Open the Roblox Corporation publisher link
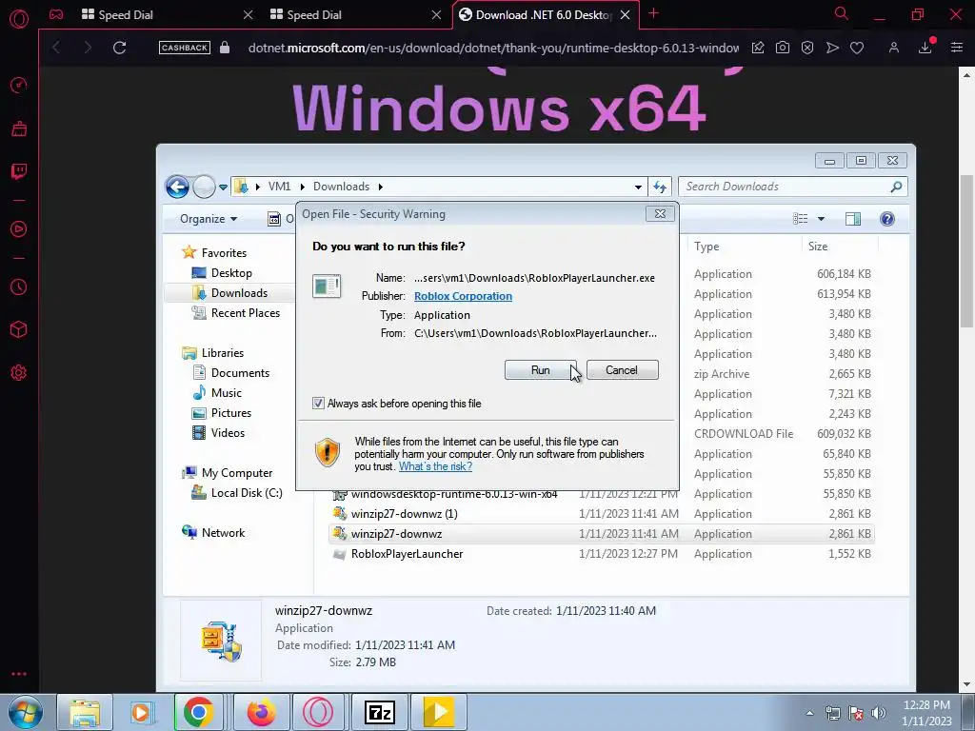Viewport: 975px width, 731px height. (464, 296)
